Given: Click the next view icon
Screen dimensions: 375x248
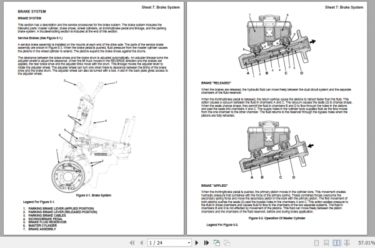Looking at the screenshot, I should click(227, 243).
